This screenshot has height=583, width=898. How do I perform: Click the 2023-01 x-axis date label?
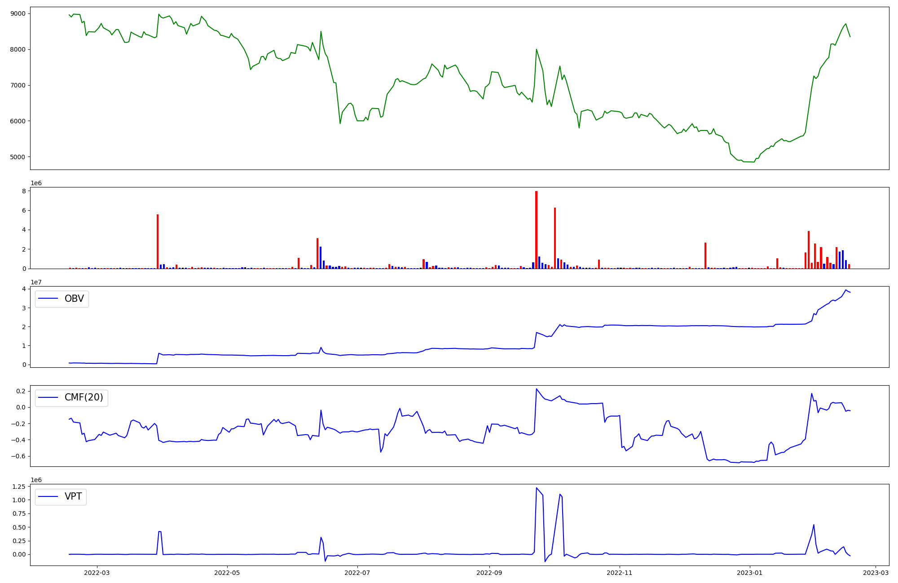[749, 572]
